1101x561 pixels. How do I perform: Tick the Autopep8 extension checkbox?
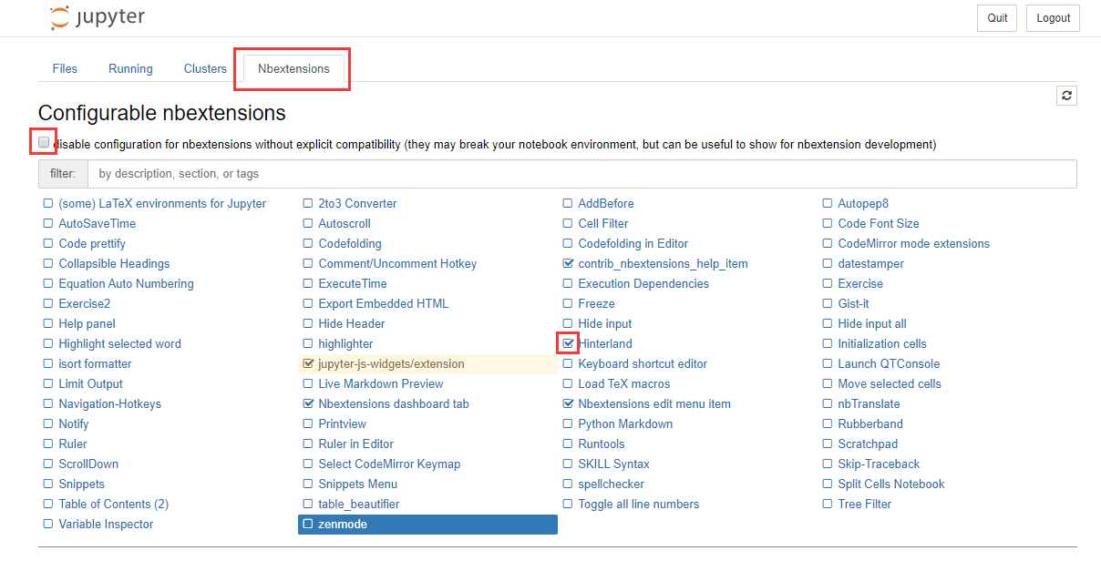point(828,203)
